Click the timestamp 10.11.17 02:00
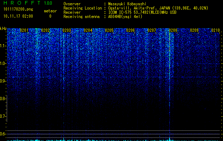Screen dimensions: 223x141 18,16
